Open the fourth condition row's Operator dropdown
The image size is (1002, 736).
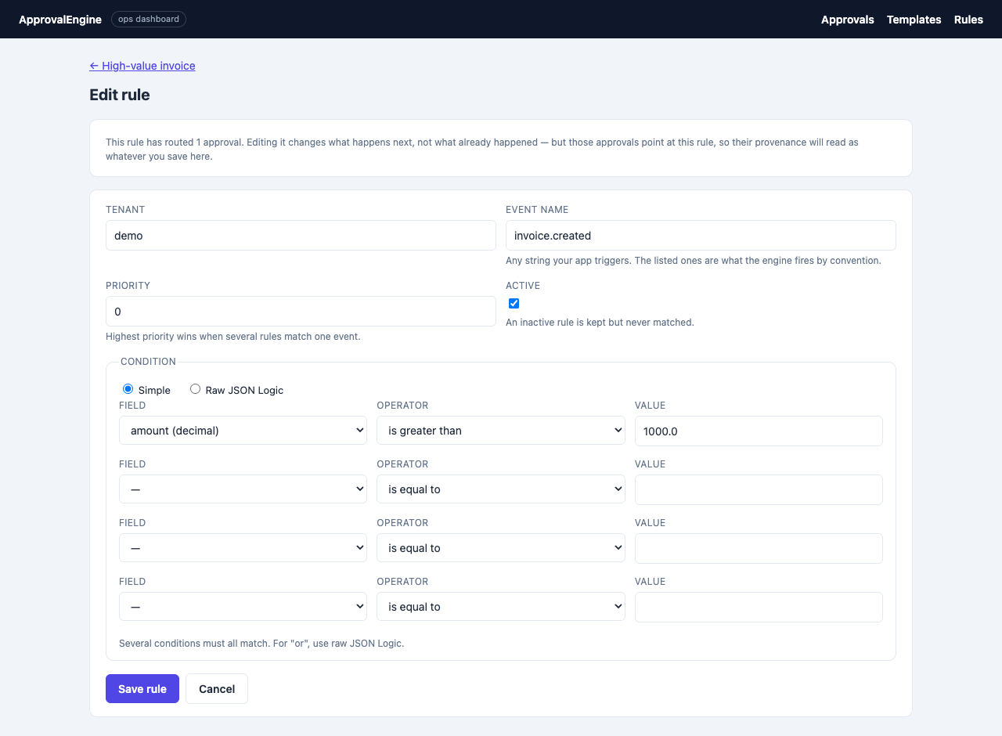click(x=501, y=607)
